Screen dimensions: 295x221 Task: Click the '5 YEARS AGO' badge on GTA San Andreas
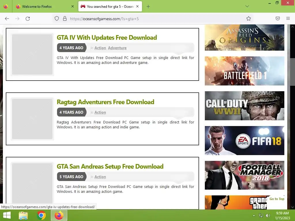click(71, 177)
